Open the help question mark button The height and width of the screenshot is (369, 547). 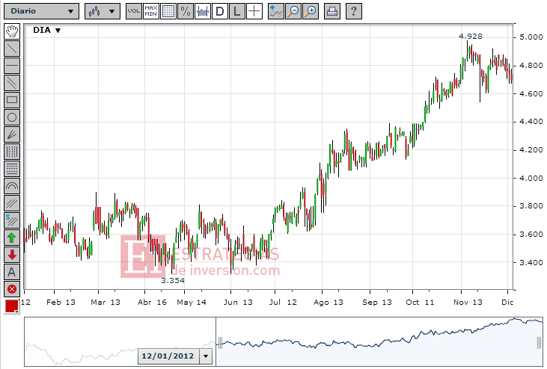(354, 11)
